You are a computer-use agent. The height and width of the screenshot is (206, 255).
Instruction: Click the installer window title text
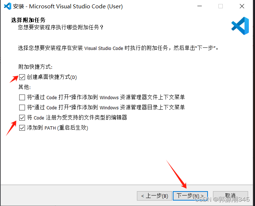(68, 7)
